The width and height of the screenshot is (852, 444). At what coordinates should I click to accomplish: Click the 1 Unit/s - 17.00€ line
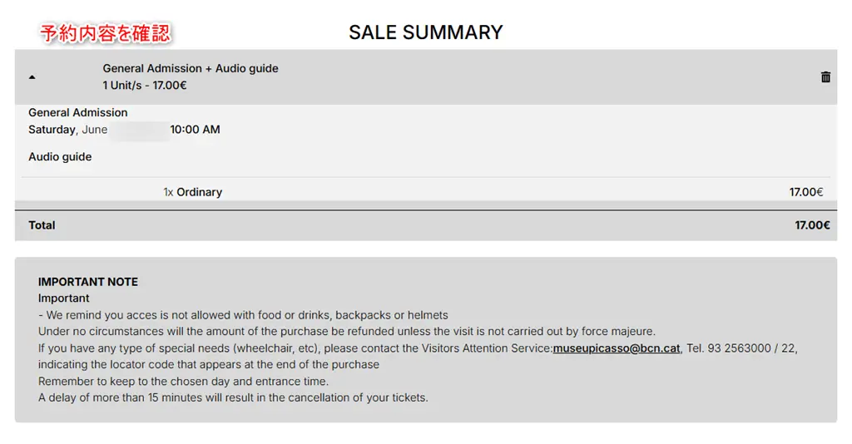coord(145,85)
